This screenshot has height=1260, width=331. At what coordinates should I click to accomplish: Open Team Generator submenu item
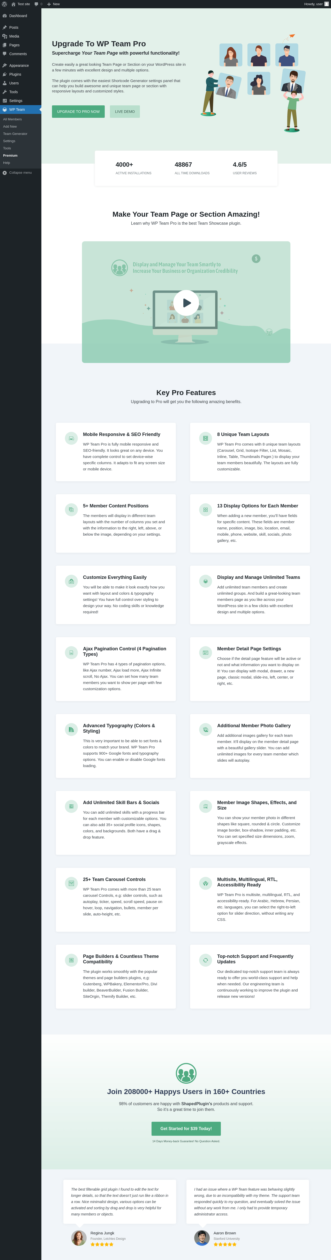click(x=15, y=134)
